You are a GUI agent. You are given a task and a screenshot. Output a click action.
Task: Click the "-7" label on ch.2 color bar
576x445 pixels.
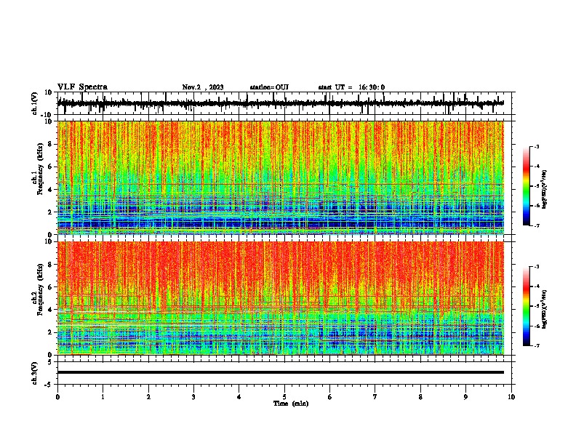[x=536, y=345]
